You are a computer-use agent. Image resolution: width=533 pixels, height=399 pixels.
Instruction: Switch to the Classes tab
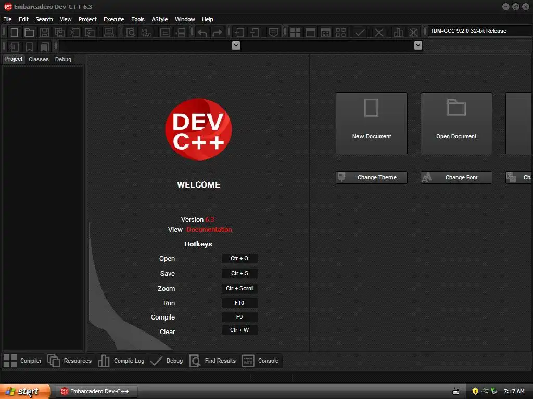pyautogui.click(x=39, y=59)
